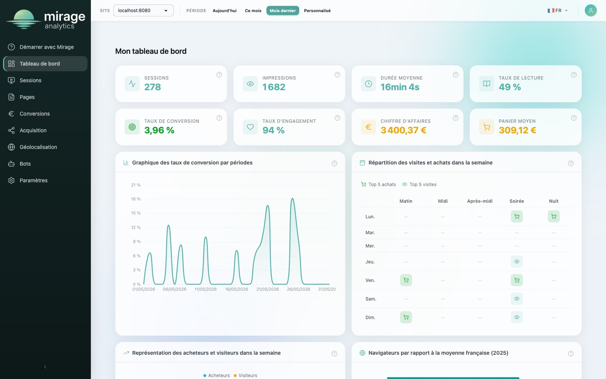Toggle the Visiteurs legend item

(x=245, y=376)
